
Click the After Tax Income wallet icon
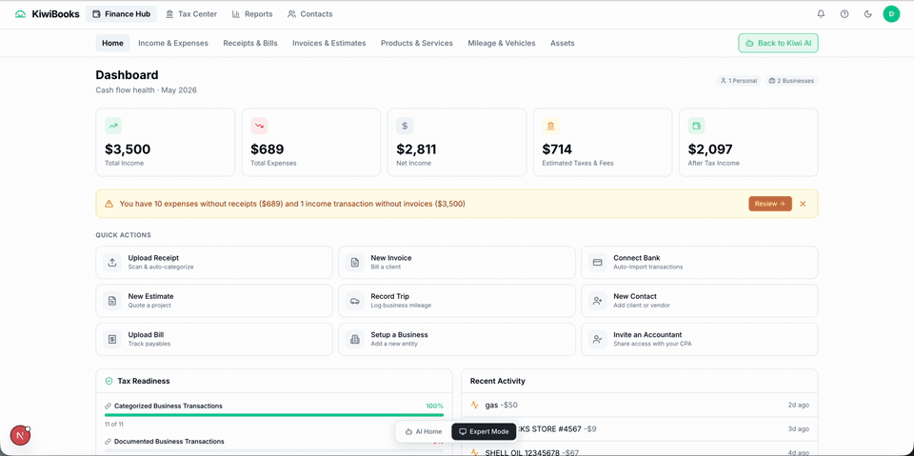click(x=696, y=126)
